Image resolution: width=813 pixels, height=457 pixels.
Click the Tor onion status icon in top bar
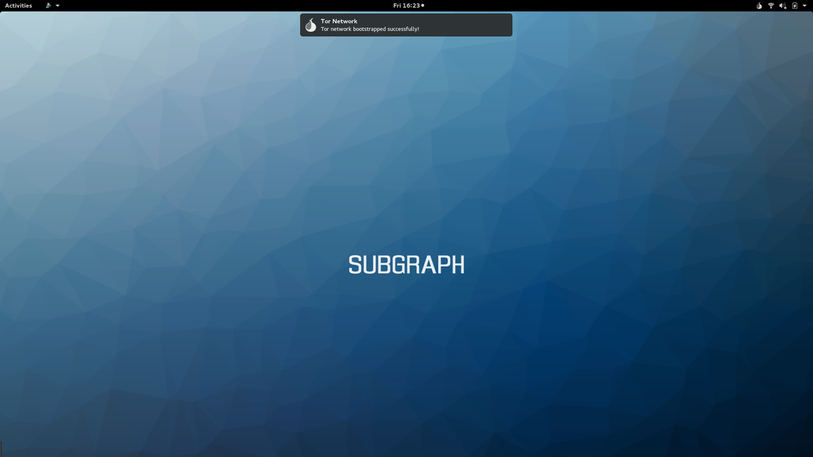click(x=759, y=5)
